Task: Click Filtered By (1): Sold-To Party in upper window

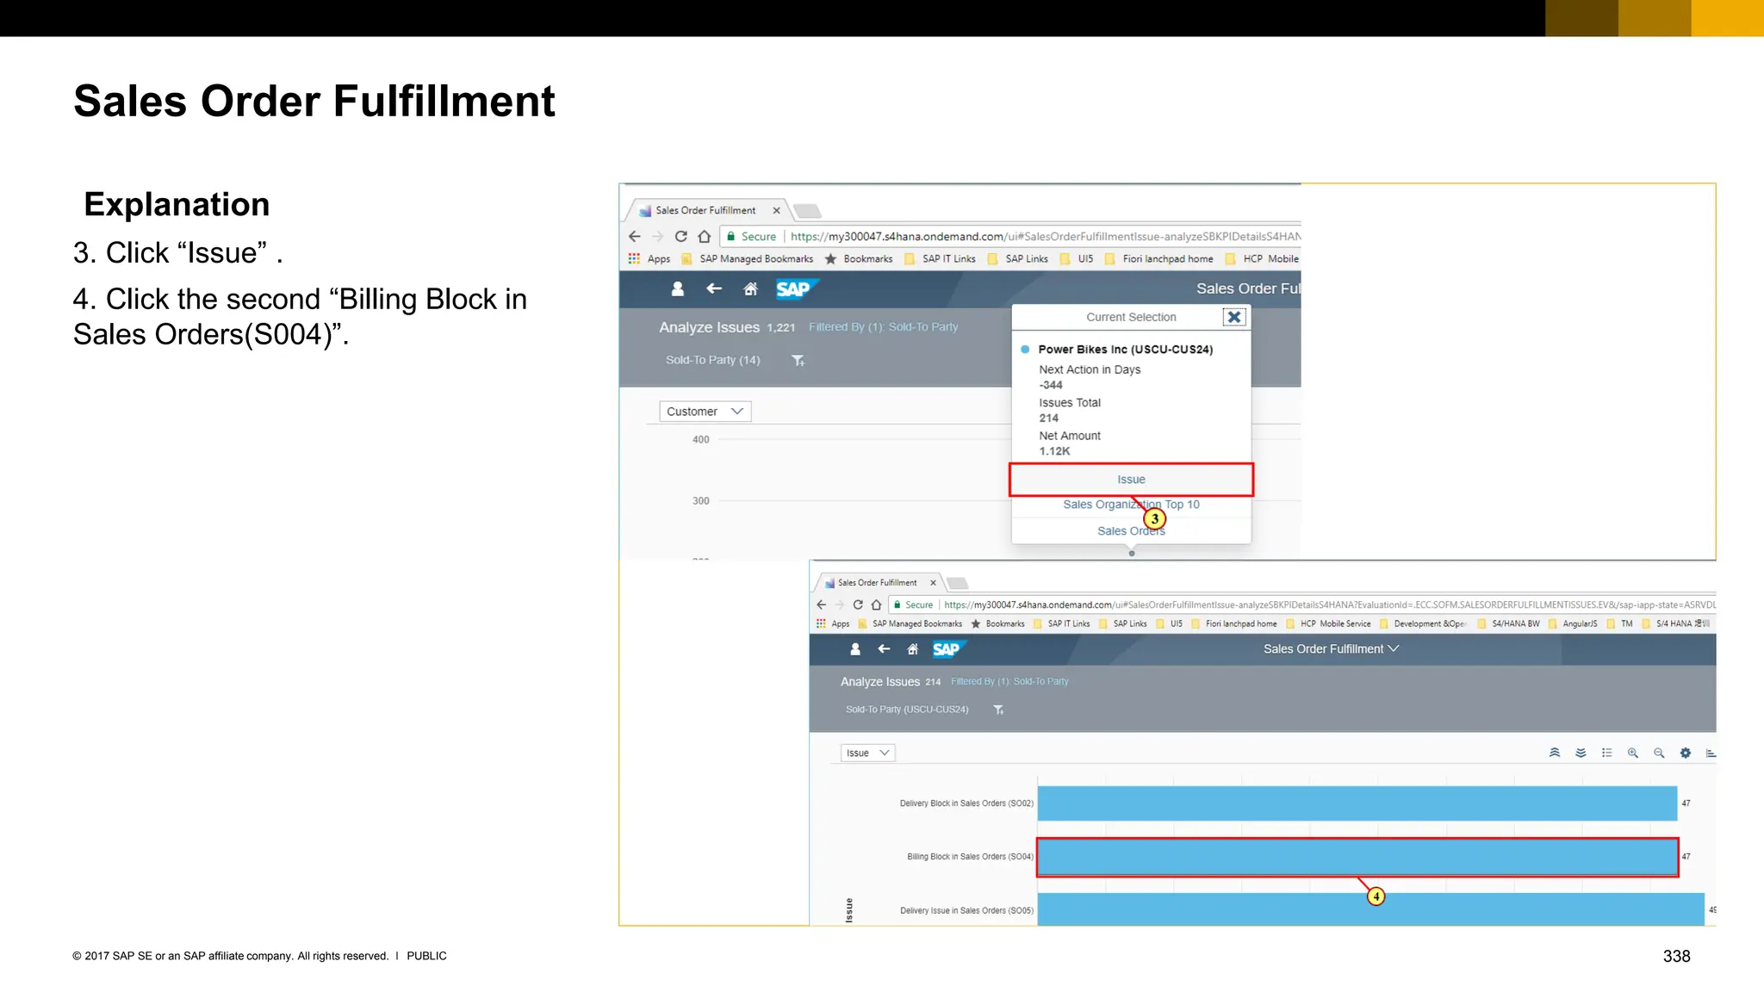Action: point(883,327)
